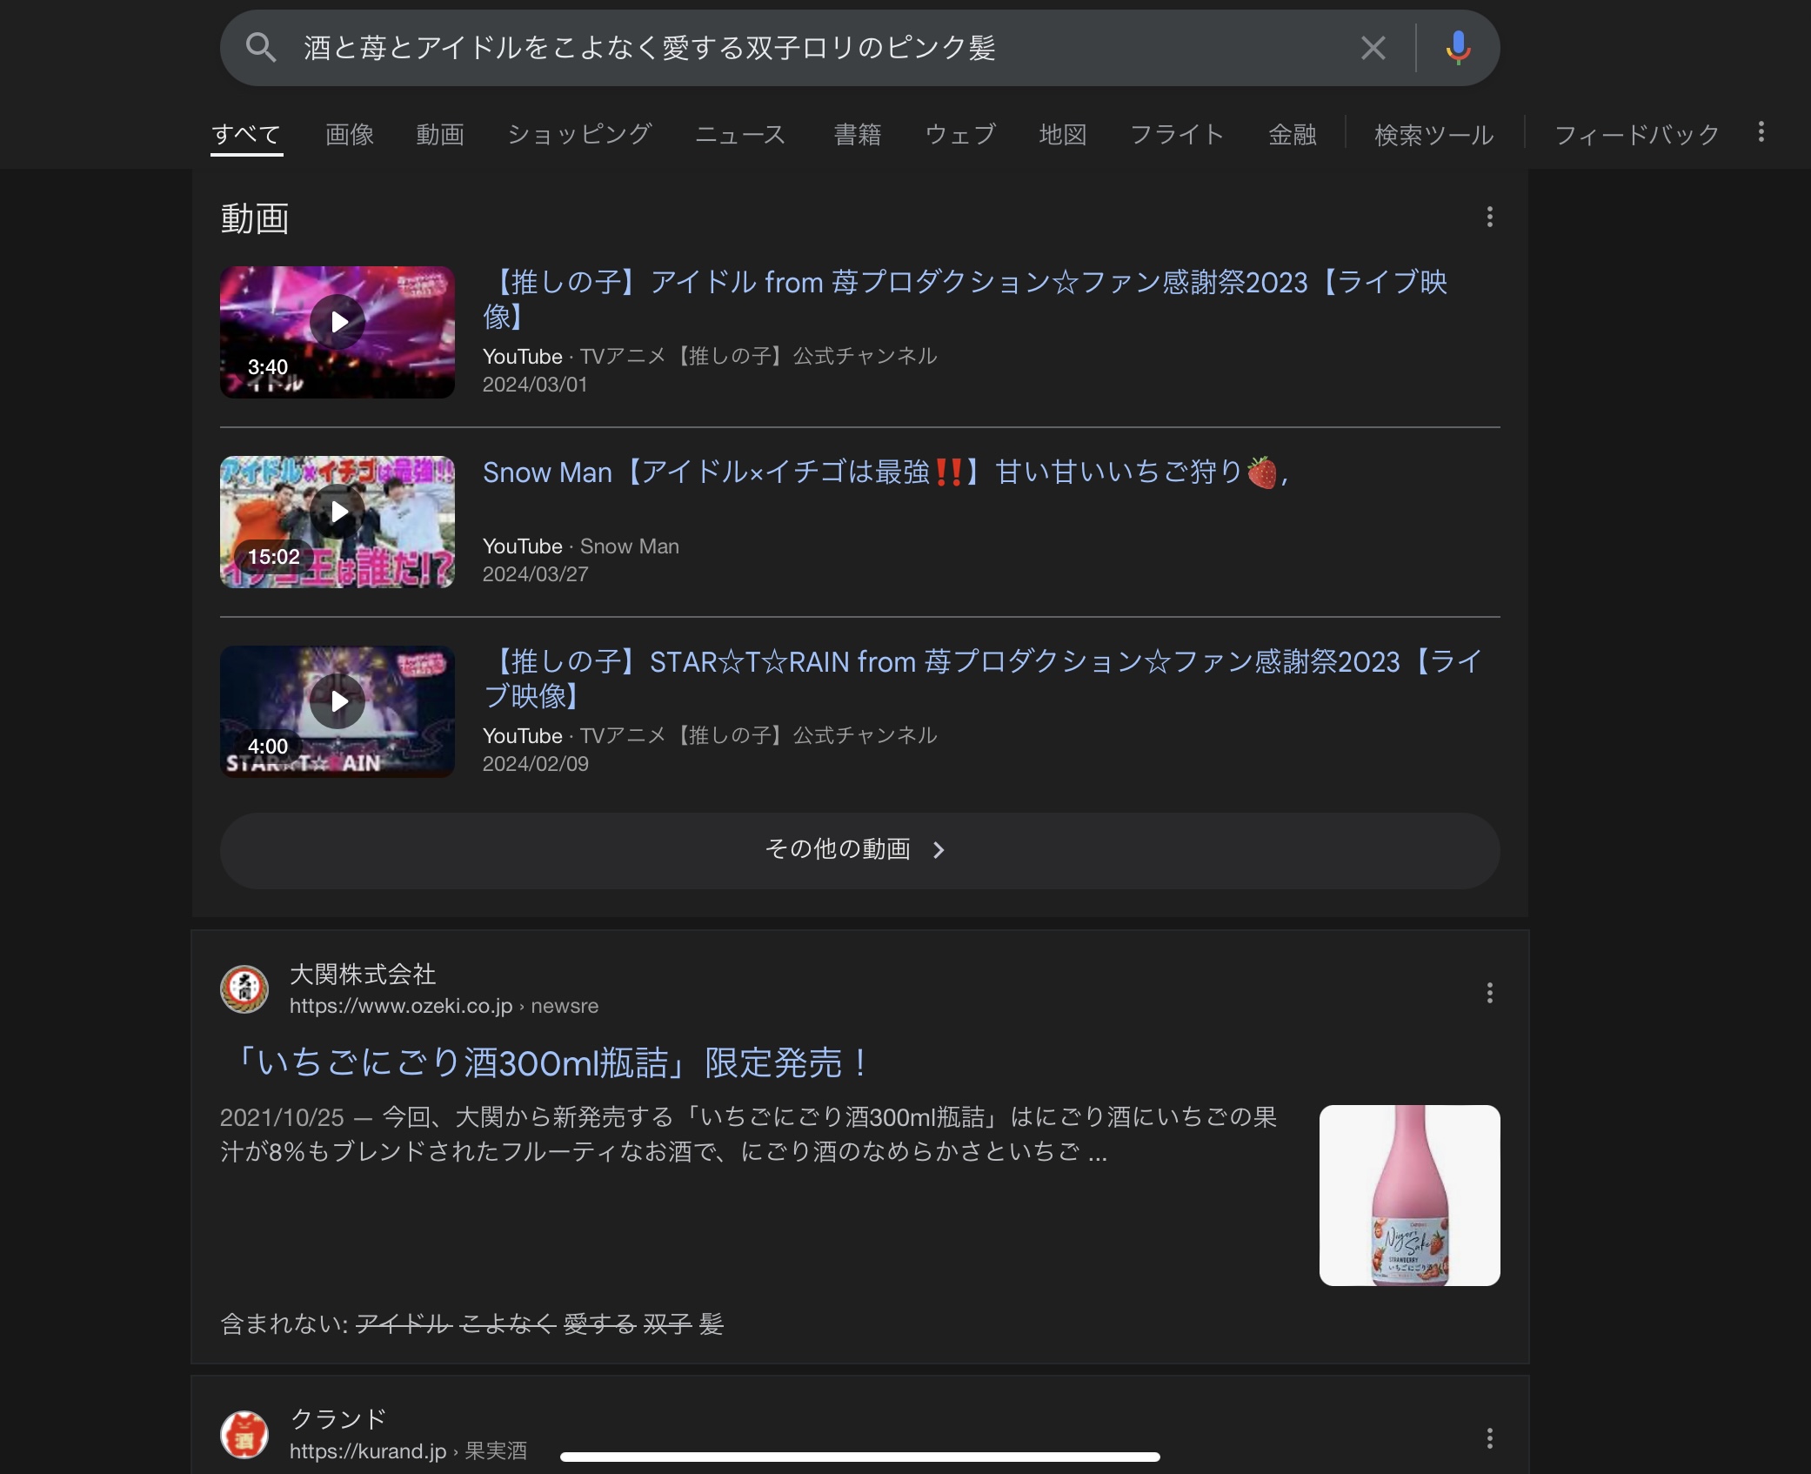Switch to the ニュース tab
Viewport: 1811px width, 1474px height.
click(739, 135)
